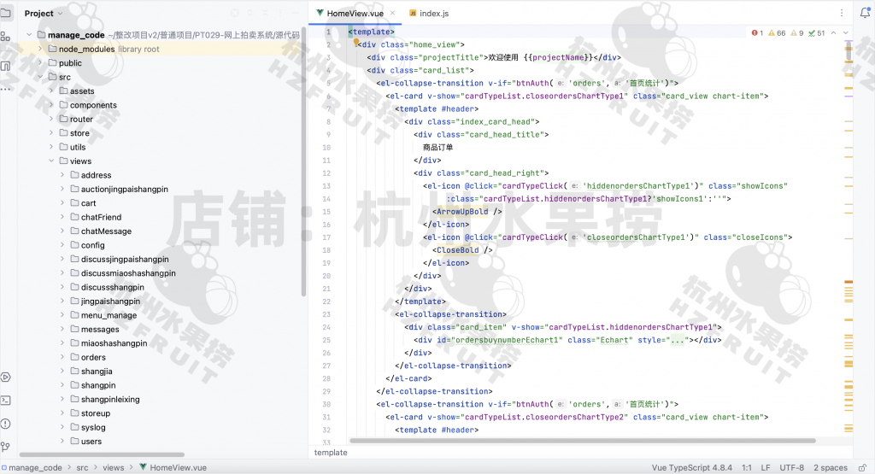Open the Terminal tool window
Image resolution: width=875 pixels, height=474 pixels.
6,400
